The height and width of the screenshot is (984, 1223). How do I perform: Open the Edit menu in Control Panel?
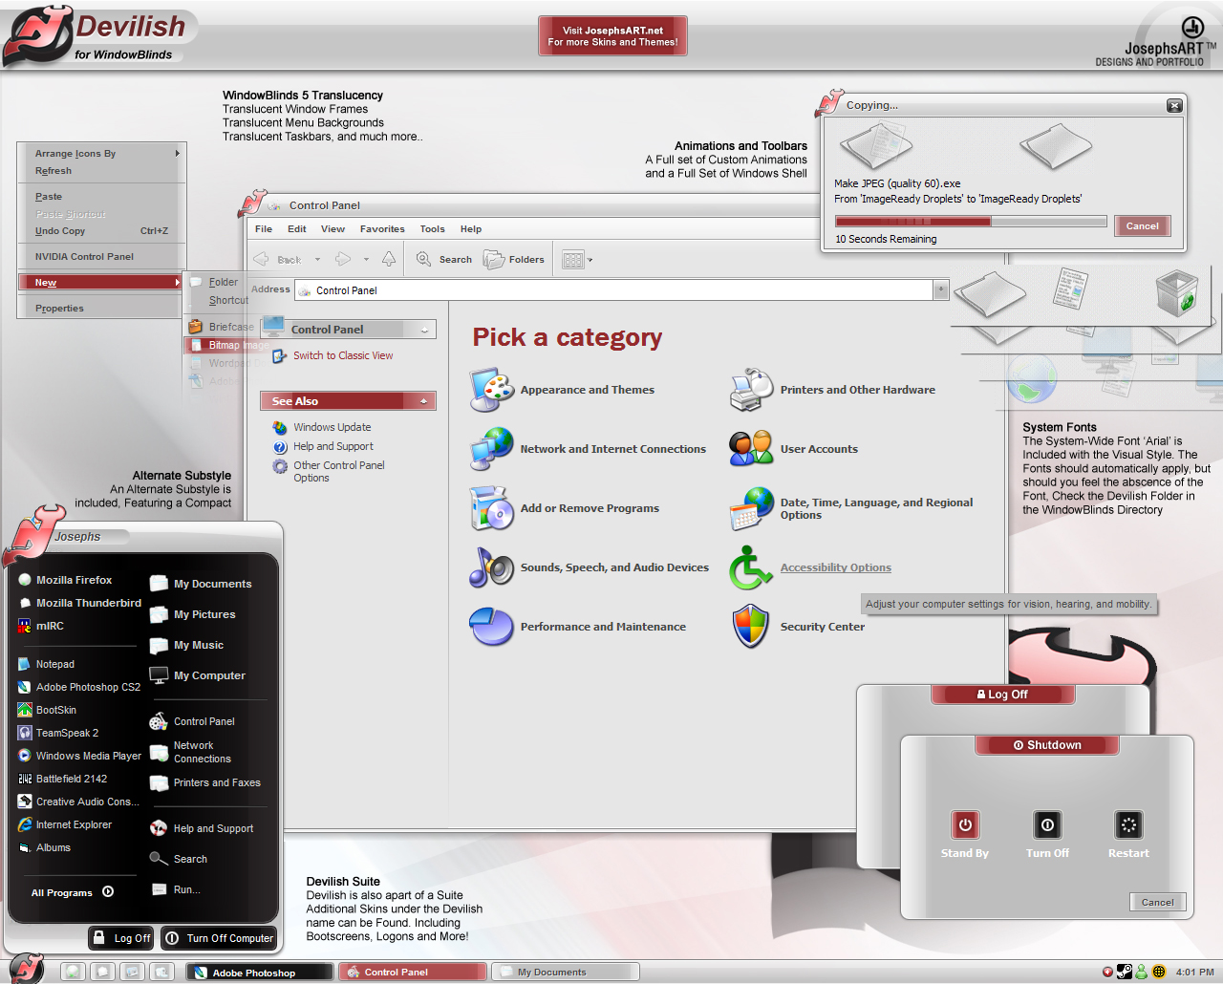[x=297, y=229]
